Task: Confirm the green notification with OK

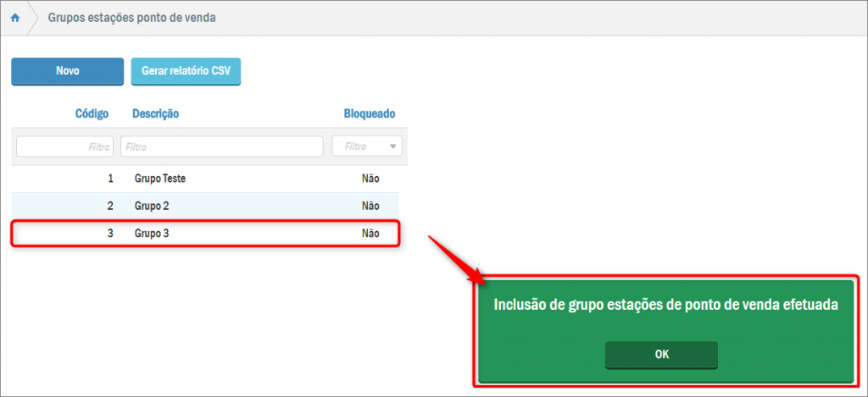Action: click(x=661, y=355)
